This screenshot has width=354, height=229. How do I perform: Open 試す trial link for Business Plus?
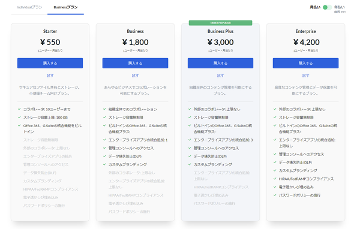click(220, 76)
